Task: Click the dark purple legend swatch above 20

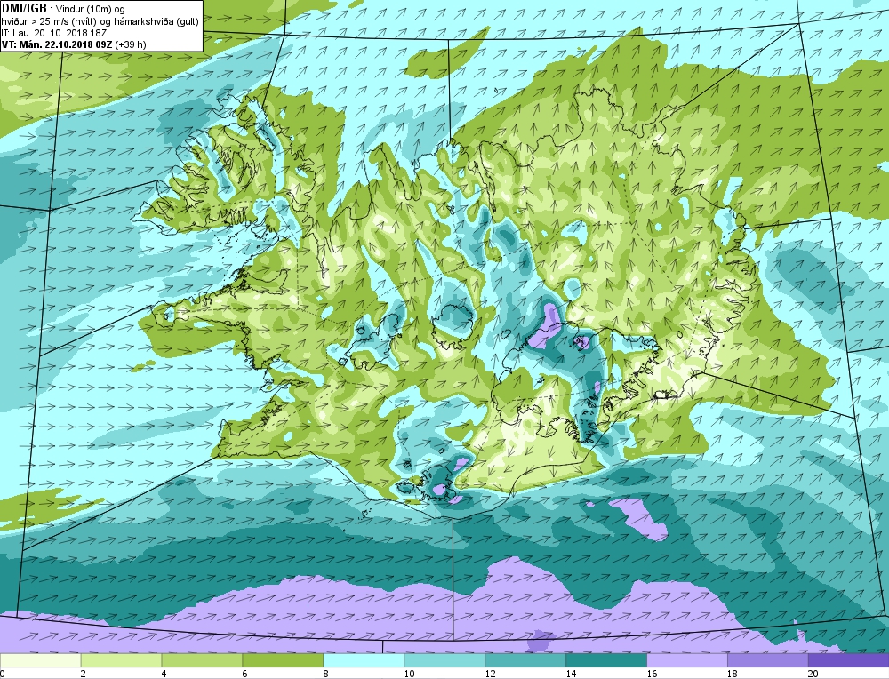Action: 849,660
